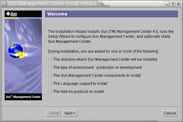Viewport: 183px width, 122px height.
Task: Click the Next > button
Action: click(x=70, y=113)
